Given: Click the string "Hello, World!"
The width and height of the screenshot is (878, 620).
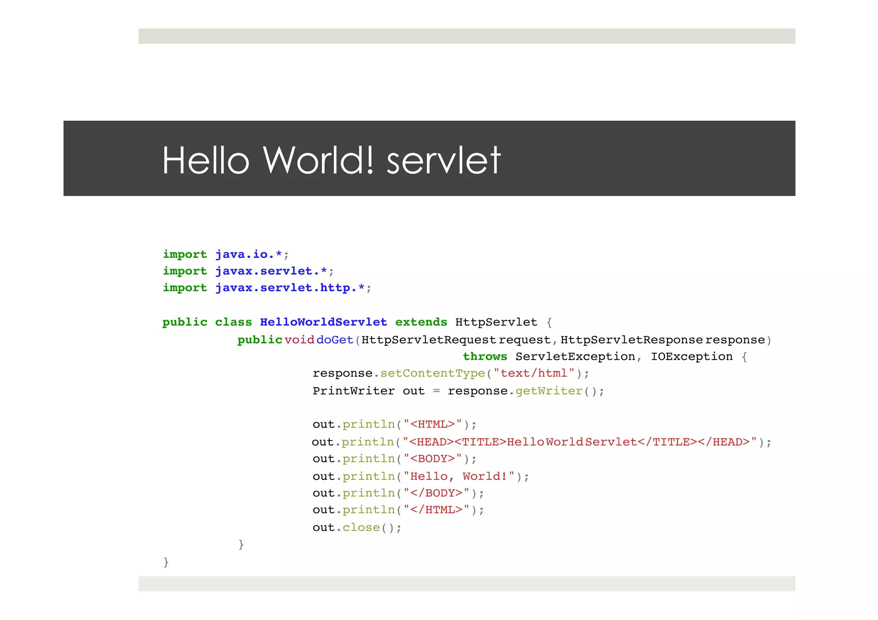Looking at the screenshot, I should click(x=459, y=476).
